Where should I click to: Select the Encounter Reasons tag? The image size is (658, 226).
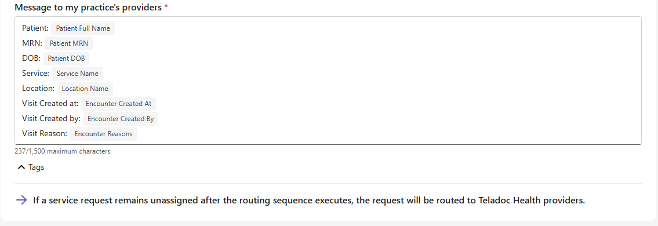103,134
